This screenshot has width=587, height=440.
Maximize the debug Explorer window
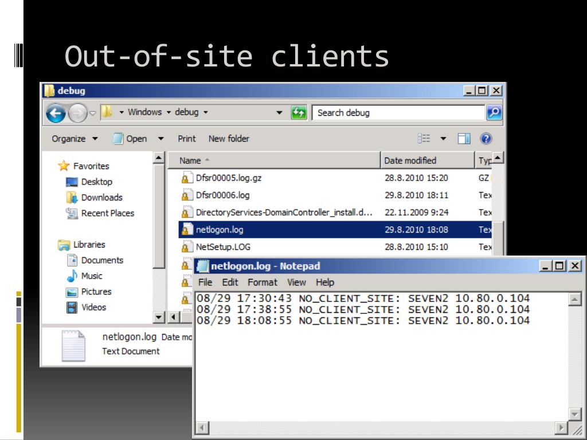coord(482,91)
